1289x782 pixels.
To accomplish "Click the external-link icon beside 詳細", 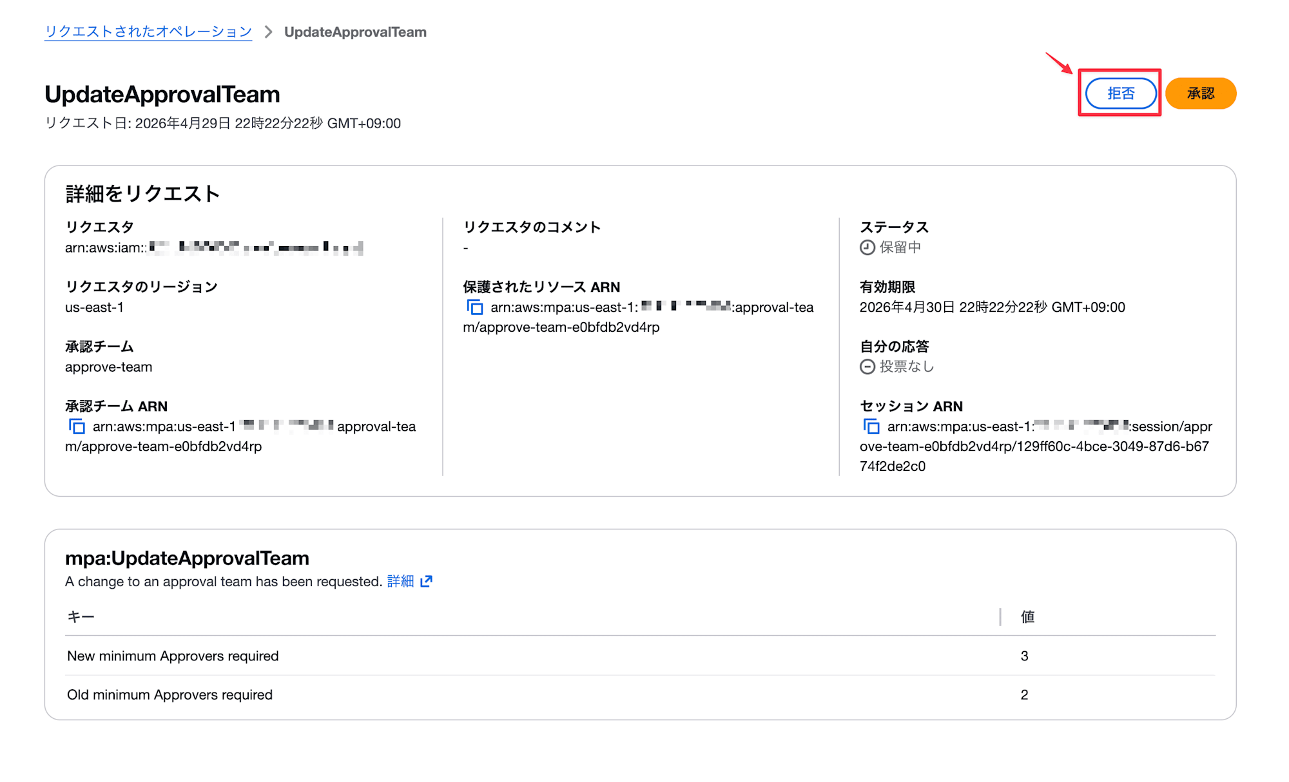I will [x=427, y=581].
